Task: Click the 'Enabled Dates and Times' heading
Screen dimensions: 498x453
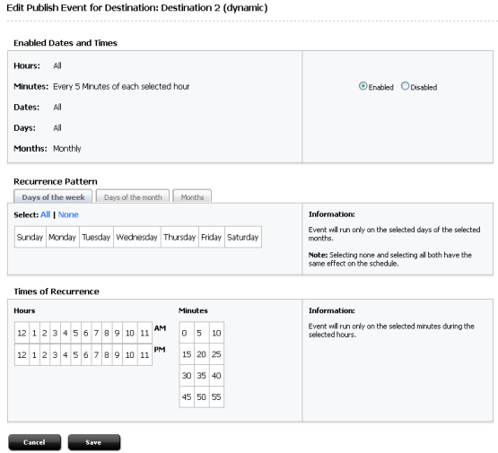Action: point(66,43)
